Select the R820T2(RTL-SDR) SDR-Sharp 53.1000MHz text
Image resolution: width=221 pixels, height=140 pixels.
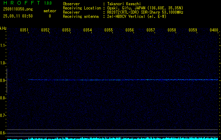145,12
